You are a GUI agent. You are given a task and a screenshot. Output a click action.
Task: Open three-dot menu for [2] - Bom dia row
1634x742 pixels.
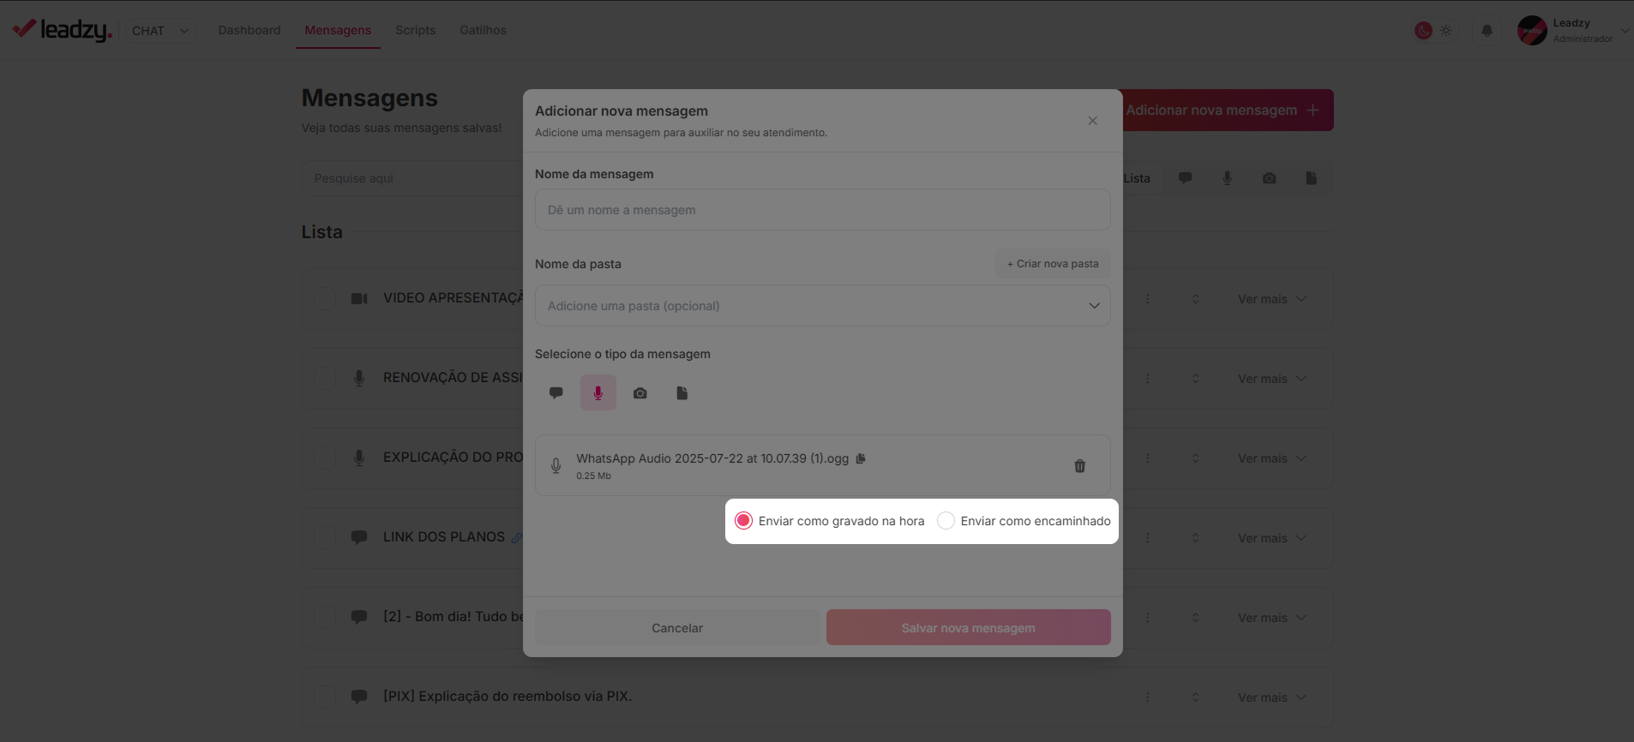[x=1148, y=618]
